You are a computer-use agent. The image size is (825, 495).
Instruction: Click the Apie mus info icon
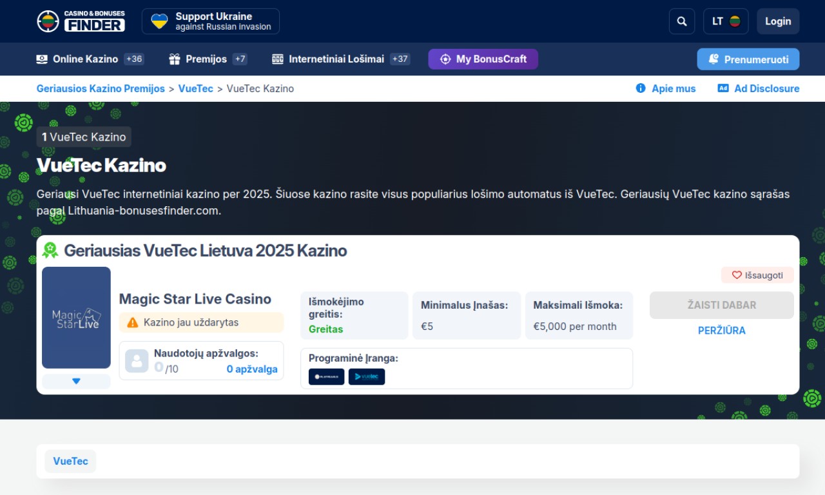click(641, 88)
